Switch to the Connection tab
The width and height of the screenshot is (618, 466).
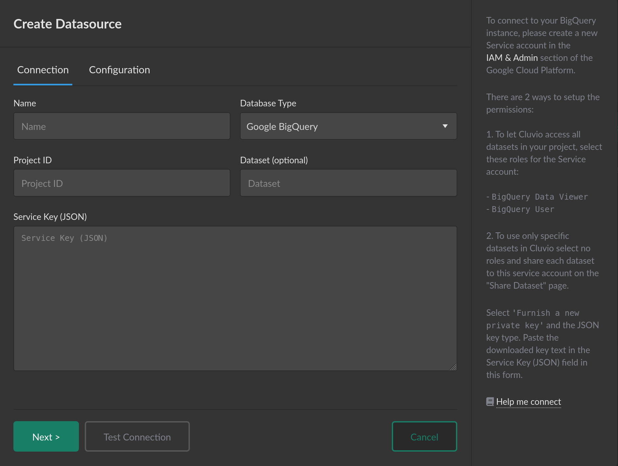tap(43, 70)
